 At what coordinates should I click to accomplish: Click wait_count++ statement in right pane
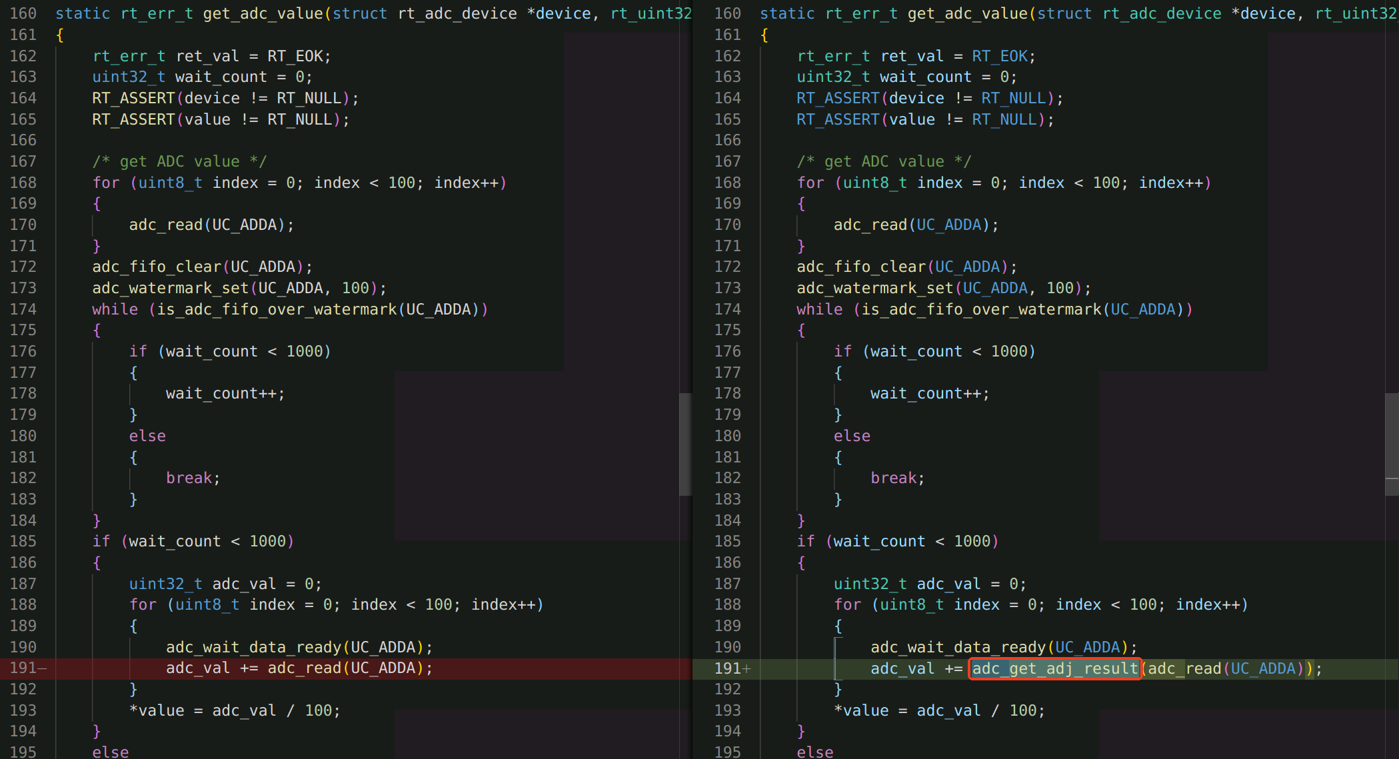coord(929,394)
